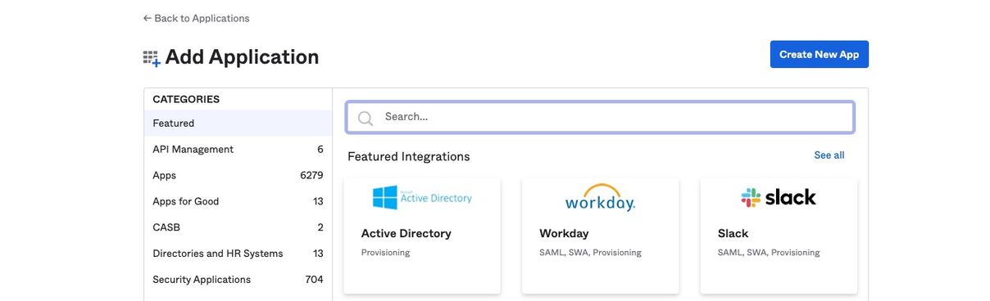Click the Create New App button
The height and width of the screenshot is (301, 990).
pyautogui.click(x=819, y=54)
